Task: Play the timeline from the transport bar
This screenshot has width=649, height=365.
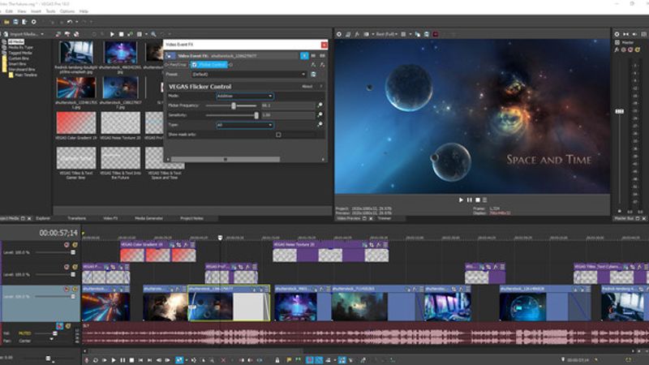Action: 114,360
